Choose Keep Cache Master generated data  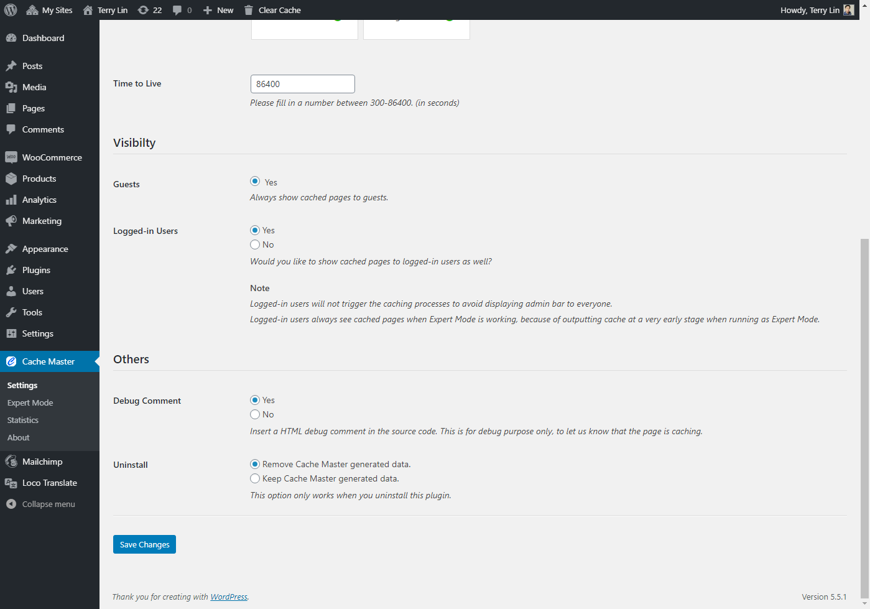[255, 478]
